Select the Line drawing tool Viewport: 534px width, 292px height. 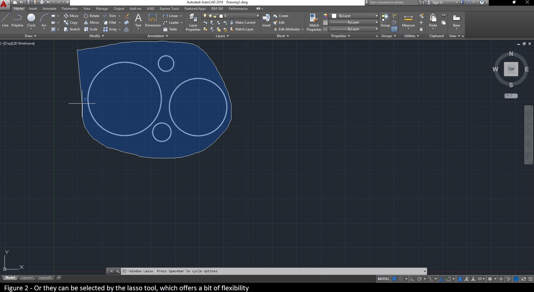[5, 20]
